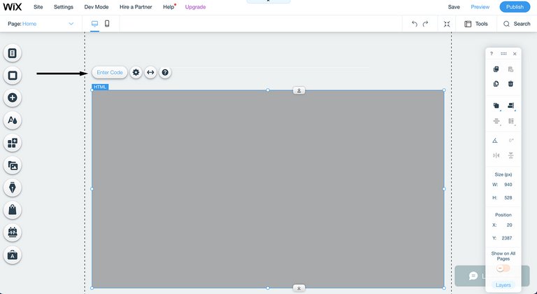Screen dimensions: 537x294
Task: Open the Search tool
Action: point(517,24)
